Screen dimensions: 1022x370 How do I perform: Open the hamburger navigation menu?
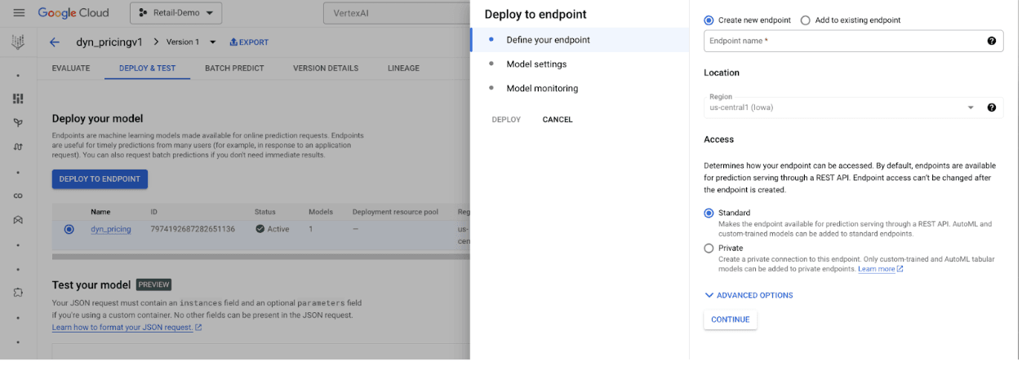[x=19, y=13]
